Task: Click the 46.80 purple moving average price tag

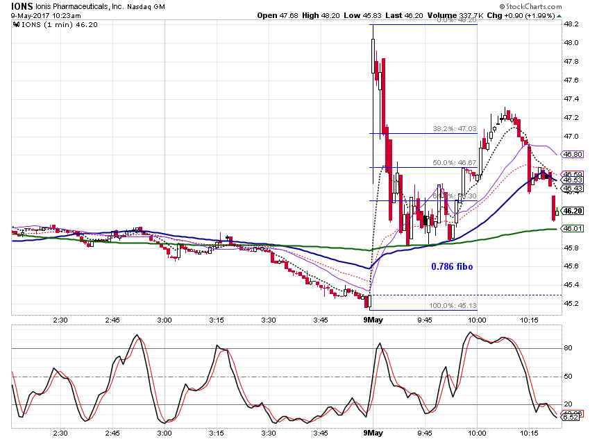Action: pos(573,154)
